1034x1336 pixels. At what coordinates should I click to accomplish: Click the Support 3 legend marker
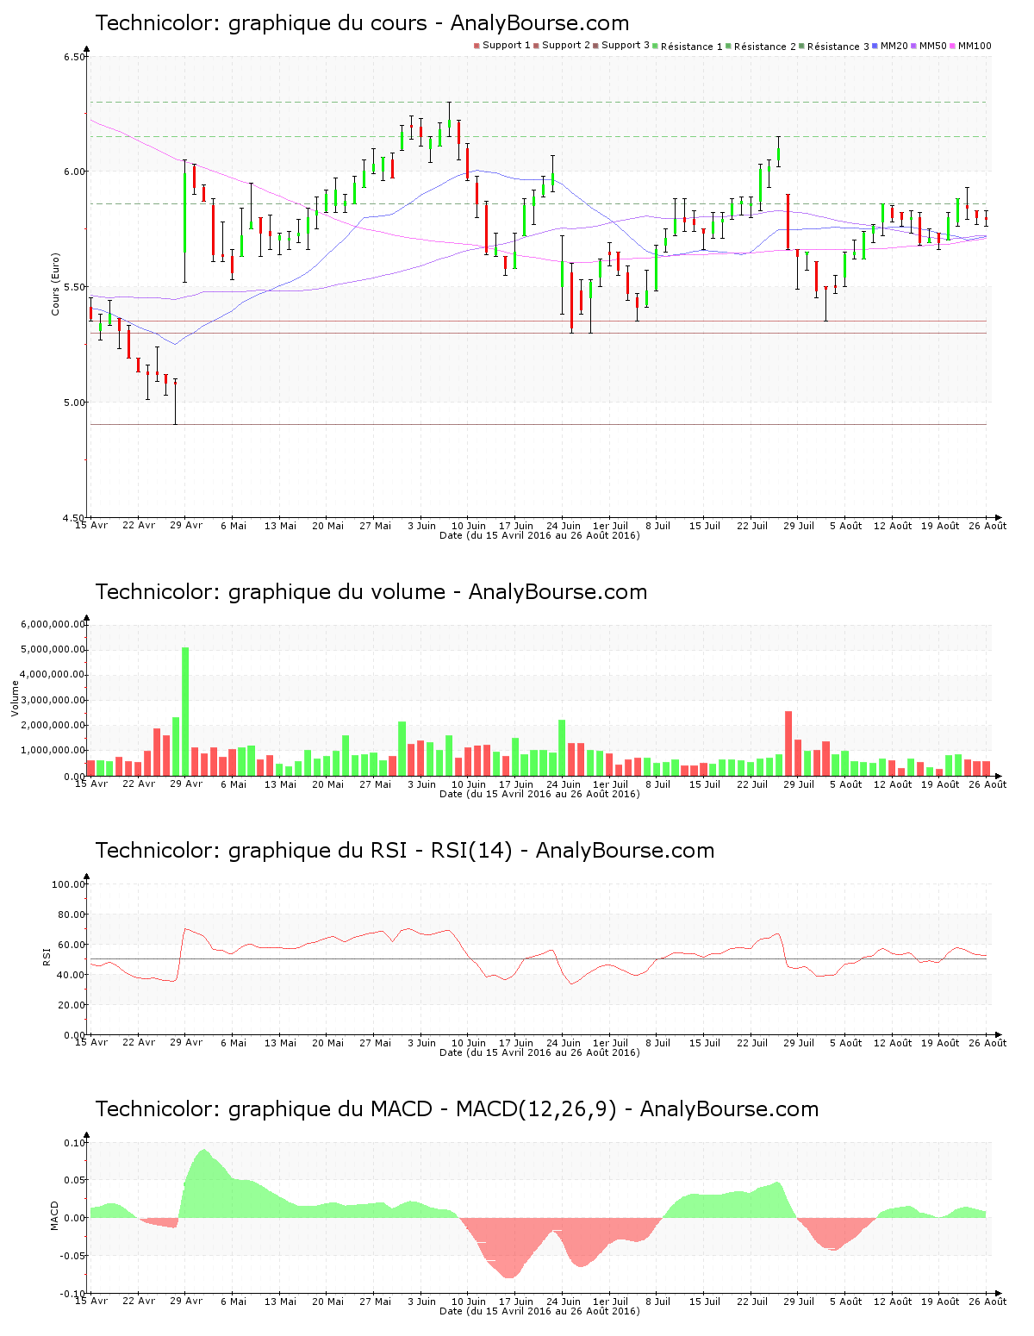click(596, 46)
